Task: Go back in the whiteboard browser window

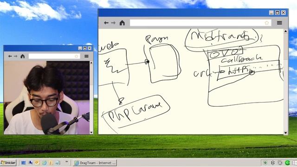Action: pos(106,23)
